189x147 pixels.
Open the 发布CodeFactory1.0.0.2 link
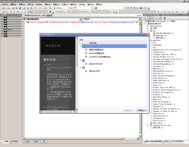pyautogui.click(x=57, y=108)
